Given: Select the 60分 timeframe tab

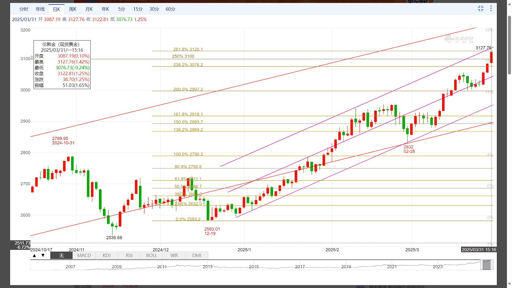Looking at the screenshot, I should tap(170, 9).
